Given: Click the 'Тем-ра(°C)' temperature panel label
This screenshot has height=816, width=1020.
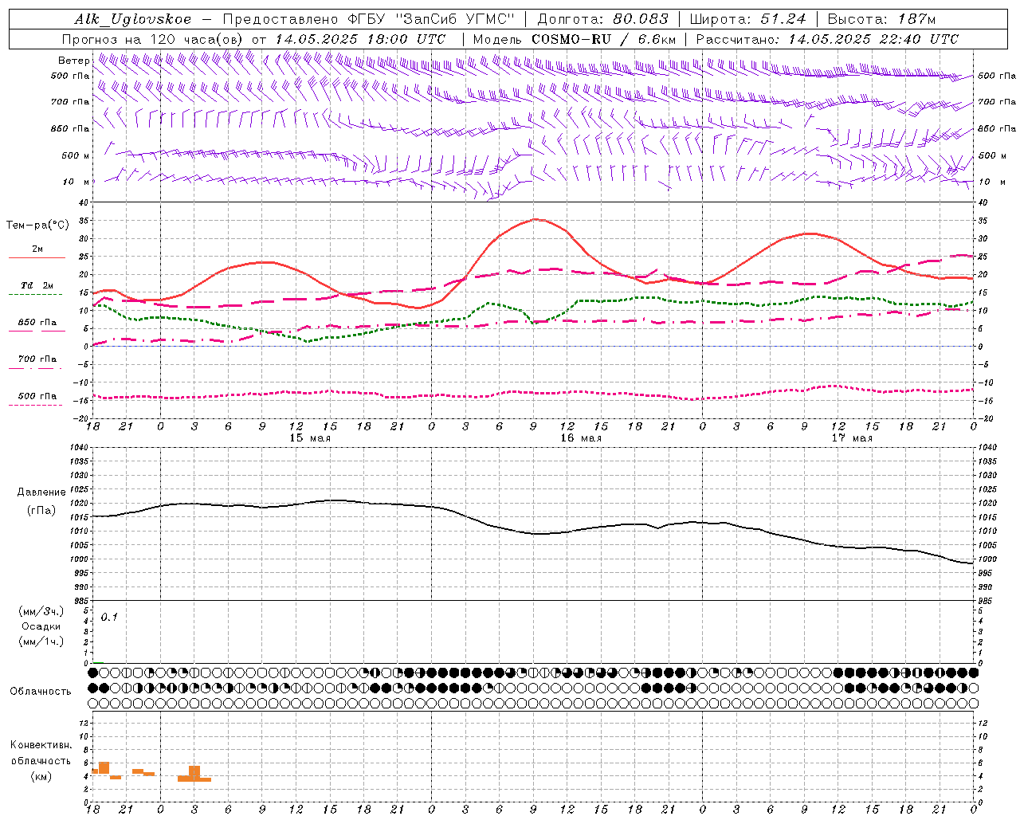Looking at the screenshot, I should click(x=37, y=226).
